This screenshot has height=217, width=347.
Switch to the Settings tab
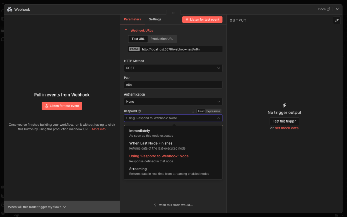(155, 19)
